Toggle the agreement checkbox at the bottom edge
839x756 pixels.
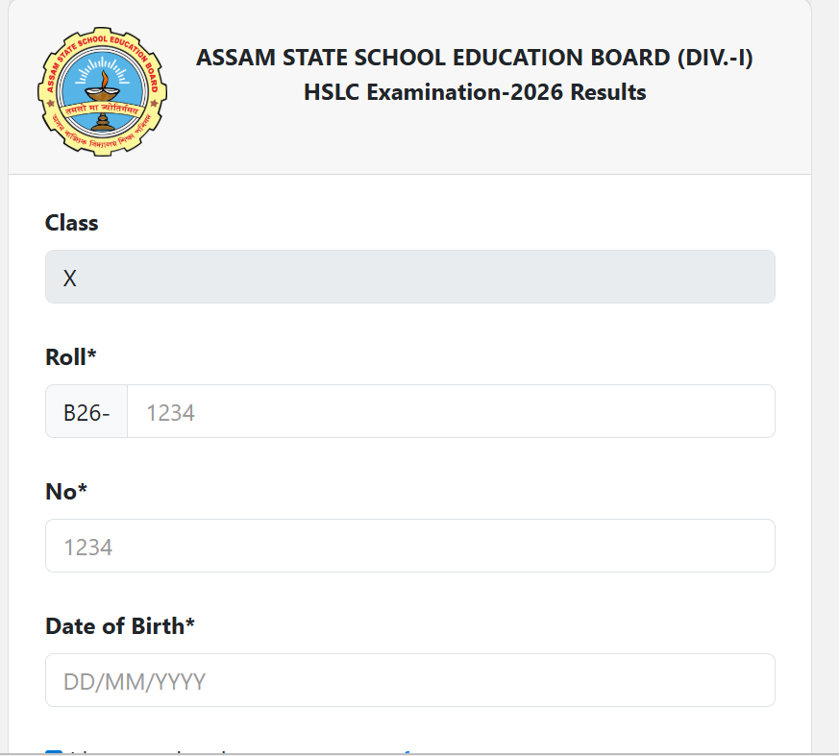tap(54, 751)
